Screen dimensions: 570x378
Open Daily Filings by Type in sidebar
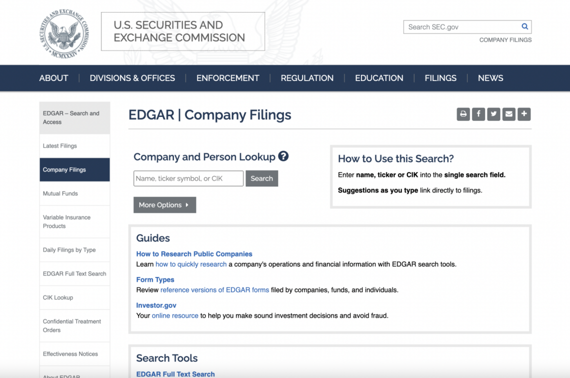74,250
